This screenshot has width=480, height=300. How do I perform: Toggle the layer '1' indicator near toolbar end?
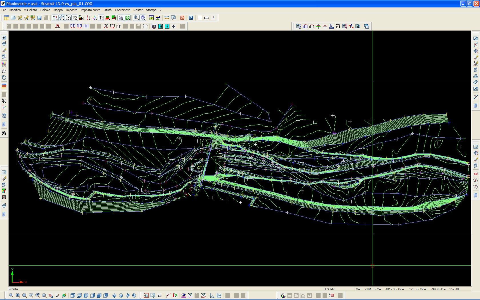(x=213, y=18)
